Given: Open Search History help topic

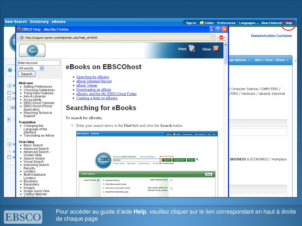Looking at the screenshot, I should (x=34, y=158).
